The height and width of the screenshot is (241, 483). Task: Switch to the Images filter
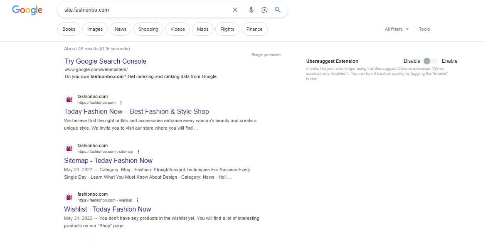pos(95,29)
